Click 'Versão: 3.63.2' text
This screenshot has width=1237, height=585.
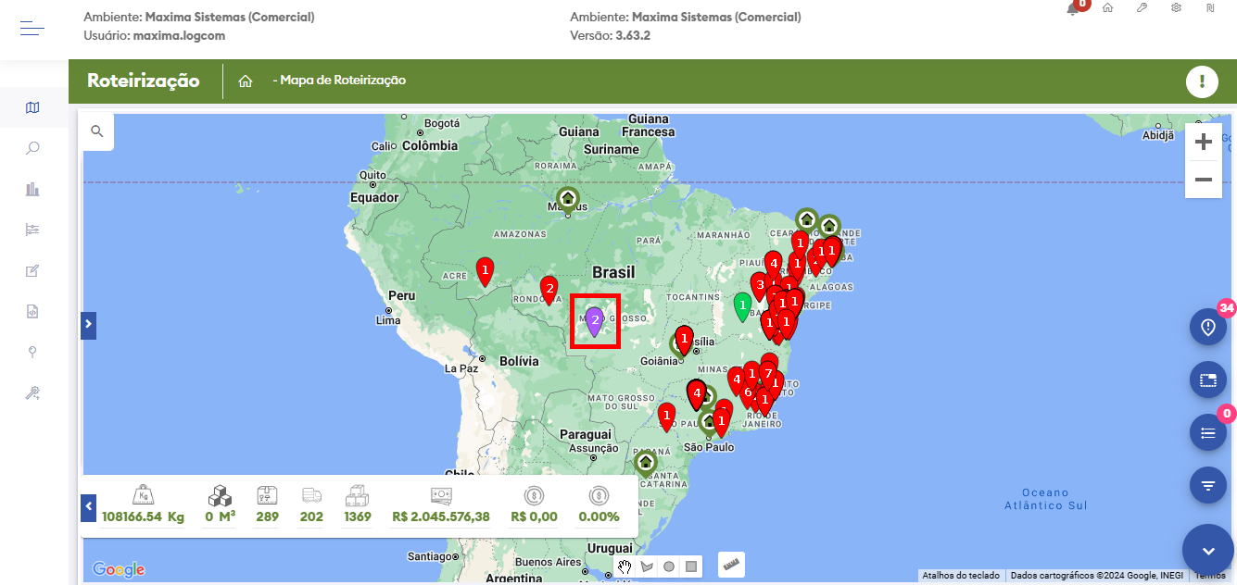coord(611,35)
